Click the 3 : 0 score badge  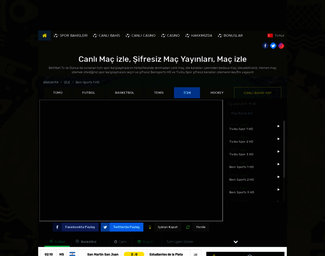pos(134,254)
